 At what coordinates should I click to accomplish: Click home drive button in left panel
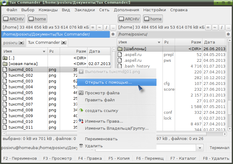click(37, 19)
